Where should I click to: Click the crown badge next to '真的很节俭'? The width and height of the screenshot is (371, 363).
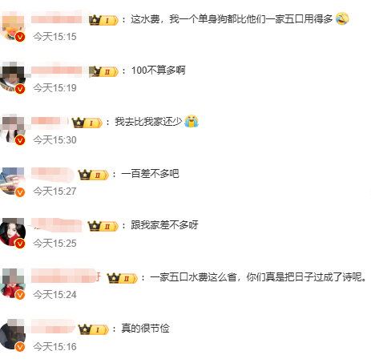click(94, 329)
